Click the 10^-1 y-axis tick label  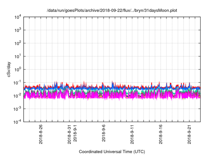point(17,82)
